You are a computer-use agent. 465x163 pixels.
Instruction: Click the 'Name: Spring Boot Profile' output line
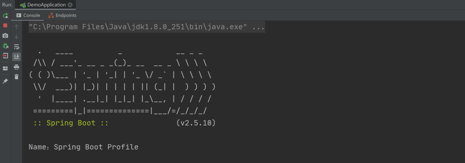[x=84, y=147]
